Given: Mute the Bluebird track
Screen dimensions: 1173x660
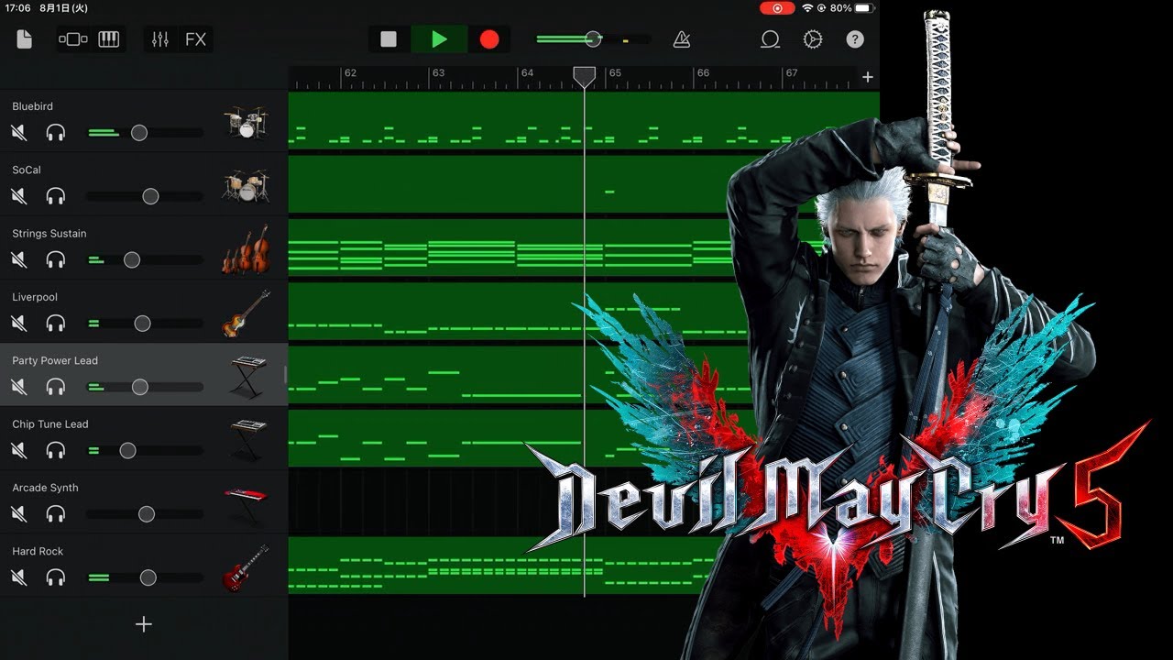Looking at the screenshot, I should pyautogui.click(x=19, y=133).
